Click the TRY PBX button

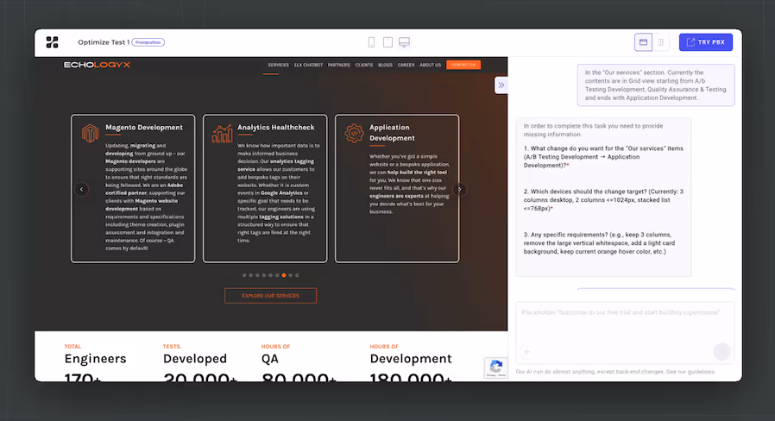(x=705, y=42)
